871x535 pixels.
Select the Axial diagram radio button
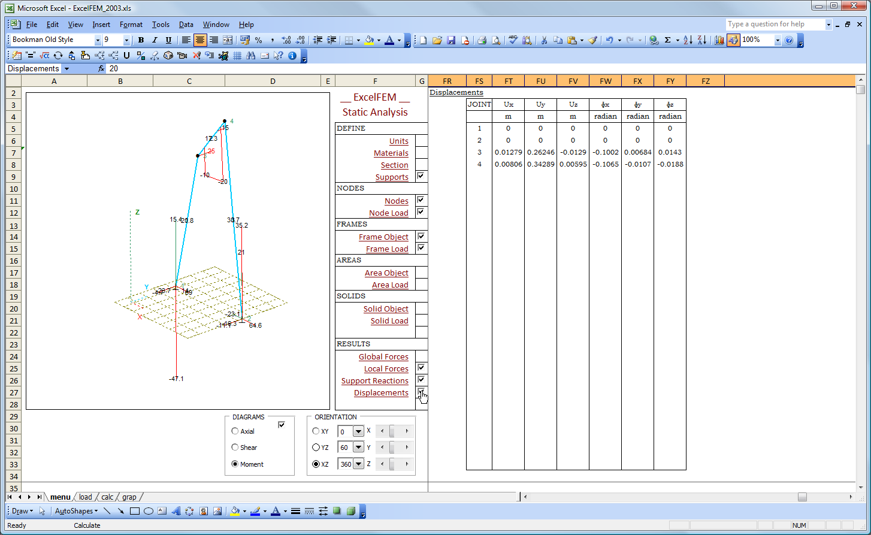235,431
